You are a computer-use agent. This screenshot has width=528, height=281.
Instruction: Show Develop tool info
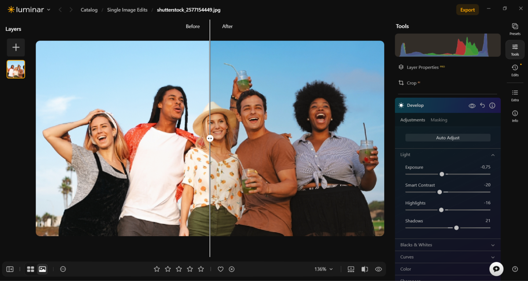coord(492,106)
